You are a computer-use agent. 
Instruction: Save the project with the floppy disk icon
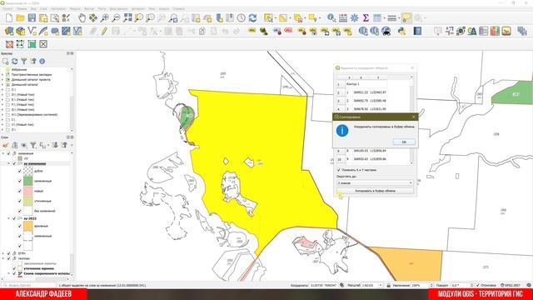[32, 17]
